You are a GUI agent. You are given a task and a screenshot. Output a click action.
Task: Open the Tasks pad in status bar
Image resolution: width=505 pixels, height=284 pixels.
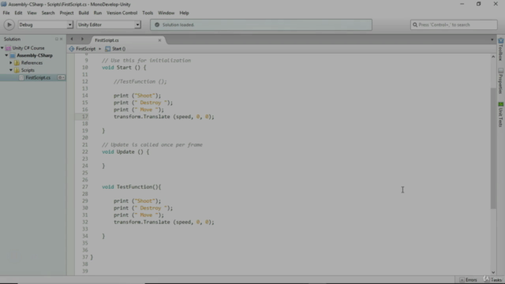pos(492,280)
